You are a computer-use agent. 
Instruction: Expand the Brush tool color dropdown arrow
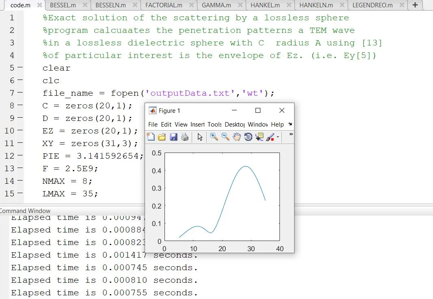278,138
